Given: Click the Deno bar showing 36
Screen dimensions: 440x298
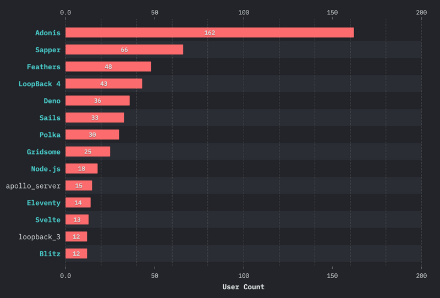Looking at the screenshot, I should (98, 101).
